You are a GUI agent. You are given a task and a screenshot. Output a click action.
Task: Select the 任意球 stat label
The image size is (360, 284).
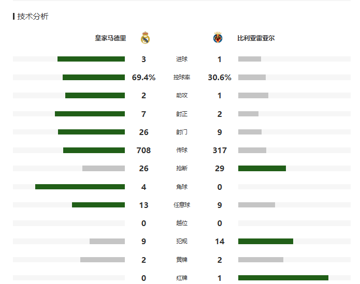tap(182, 205)
